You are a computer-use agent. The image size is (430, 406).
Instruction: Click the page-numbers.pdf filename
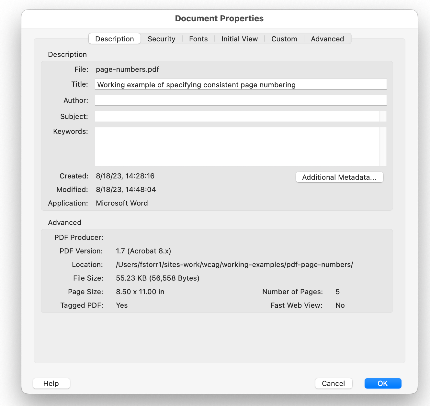[x=127, y=69]
